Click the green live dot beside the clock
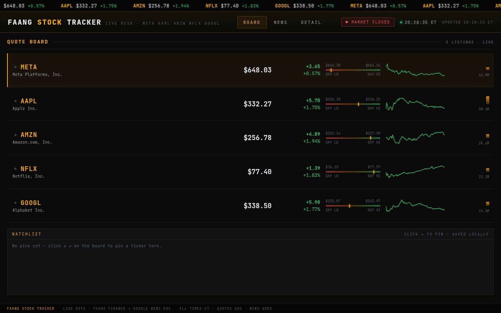501x313 pixels. coord(401,22)
